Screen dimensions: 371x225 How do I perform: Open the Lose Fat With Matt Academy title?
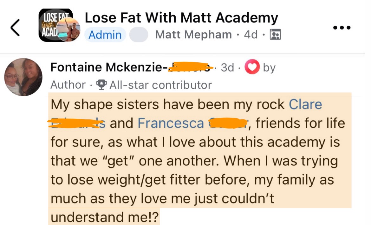click(181, 18)
